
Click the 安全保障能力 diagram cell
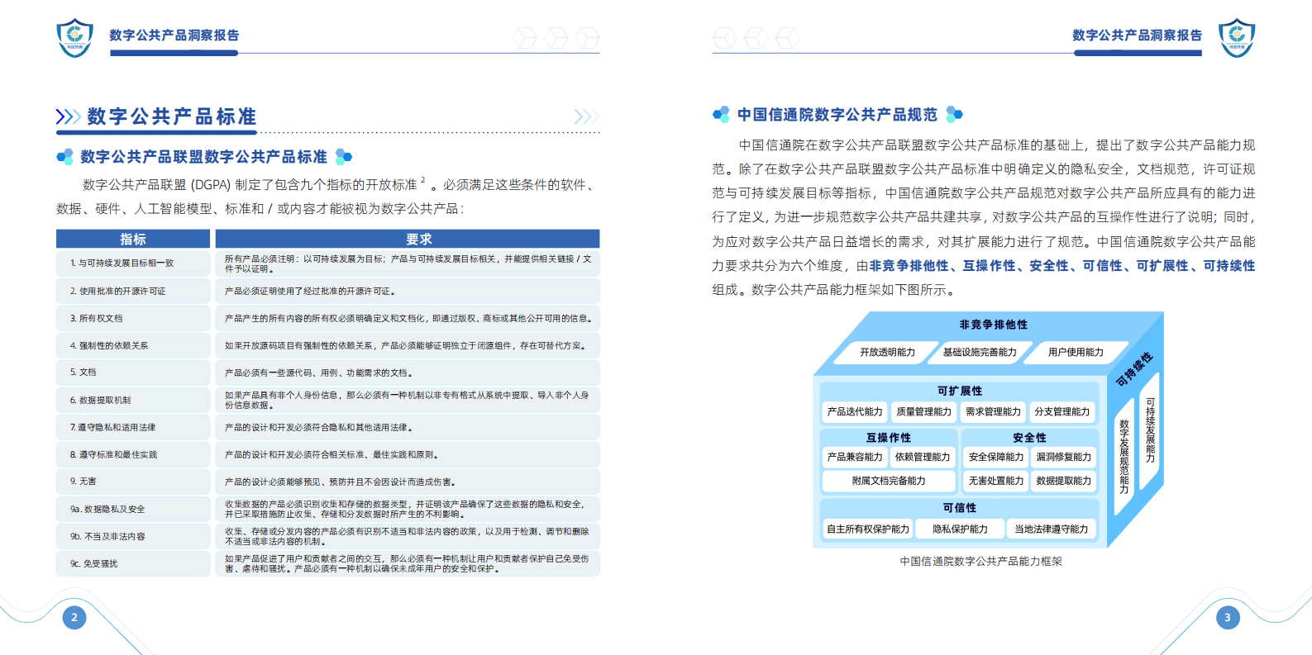996,457
